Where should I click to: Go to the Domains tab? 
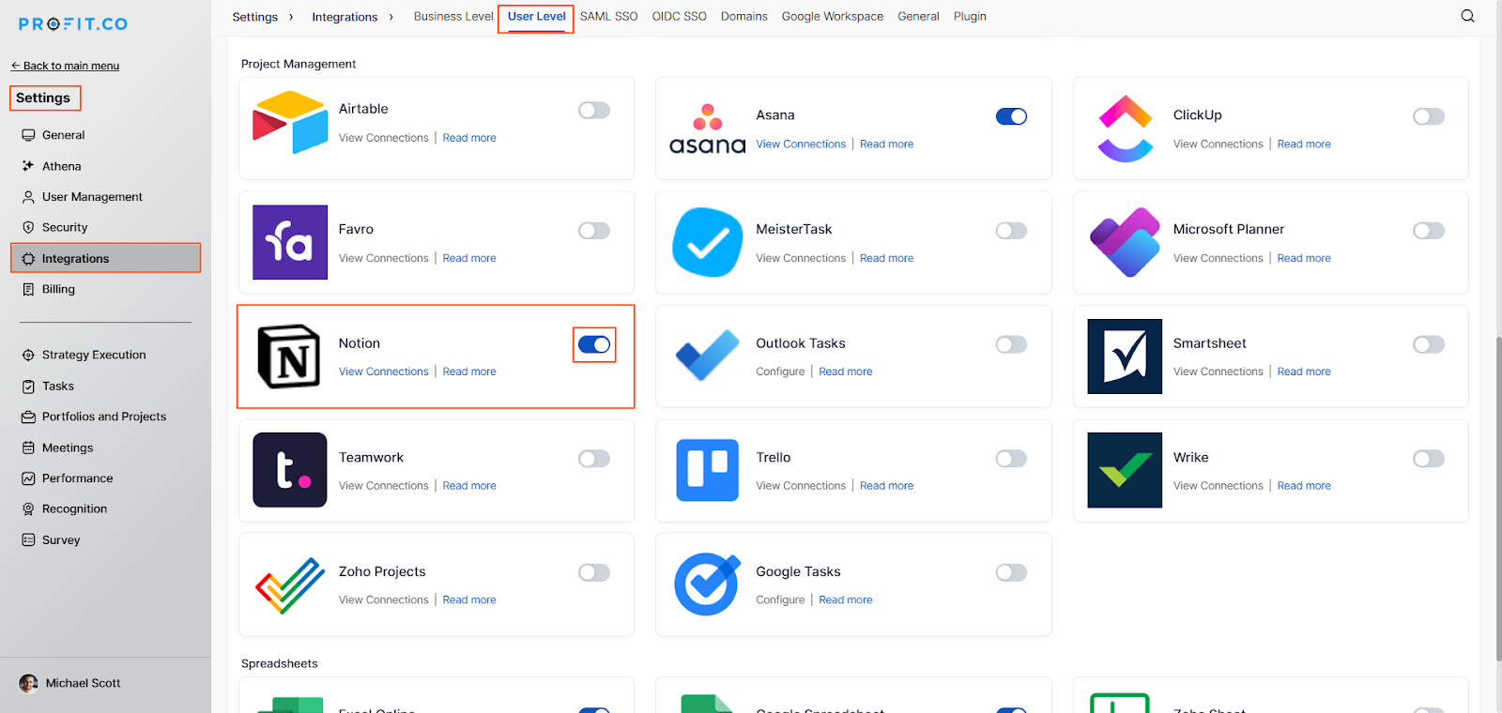tap(744, 16)
